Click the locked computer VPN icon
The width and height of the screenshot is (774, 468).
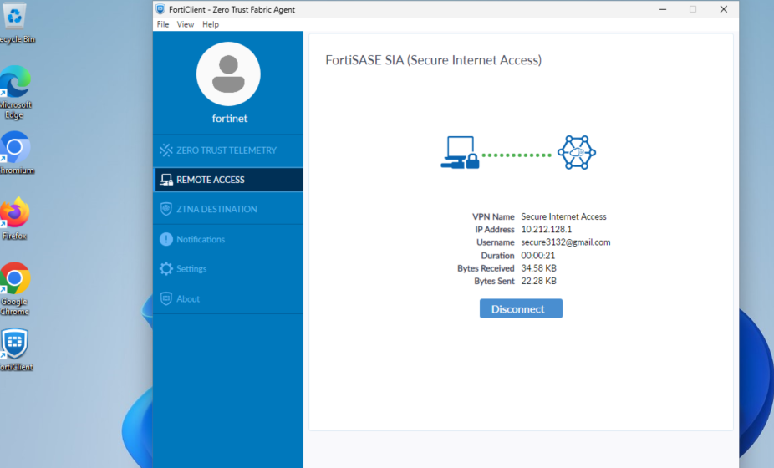tap(460, 153)
